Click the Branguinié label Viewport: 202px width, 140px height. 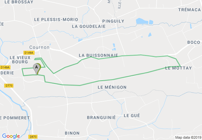[101, 118]
